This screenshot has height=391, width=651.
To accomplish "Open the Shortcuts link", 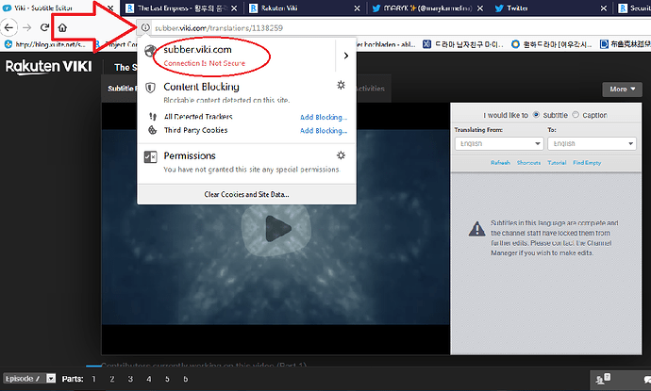I will click(x=528, y=163).
